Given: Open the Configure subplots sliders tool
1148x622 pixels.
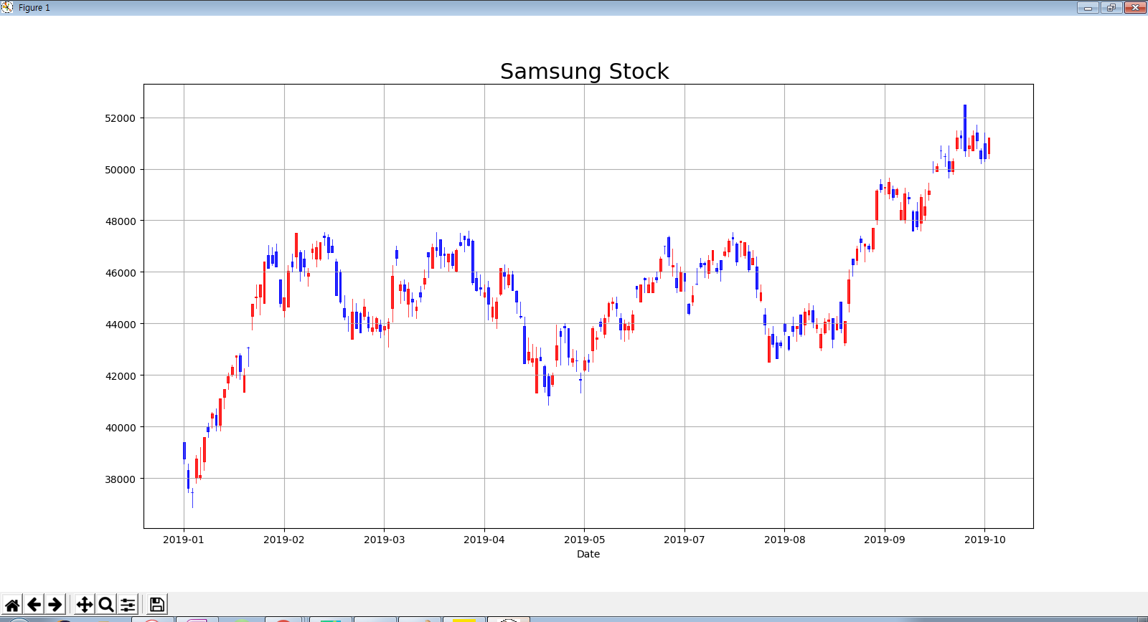Looking at the screenshot, I should click(x=128, y=604).
